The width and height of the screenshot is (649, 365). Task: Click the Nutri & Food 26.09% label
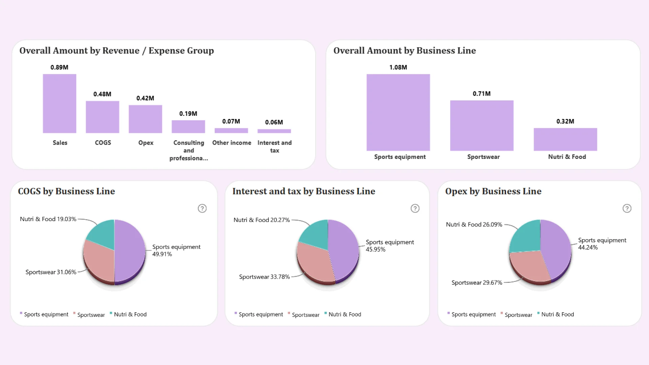click(x=474, y=224)
